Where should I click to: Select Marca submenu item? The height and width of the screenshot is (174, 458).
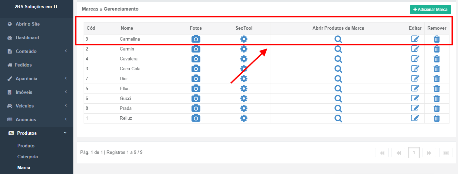point(24,168)
